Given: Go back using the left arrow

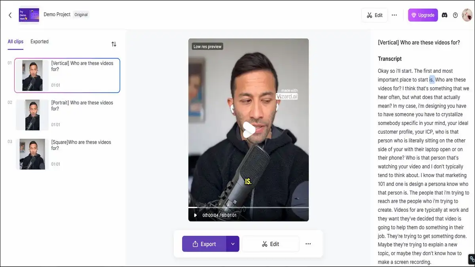Looking at the screenshot, I should point(10,15).
